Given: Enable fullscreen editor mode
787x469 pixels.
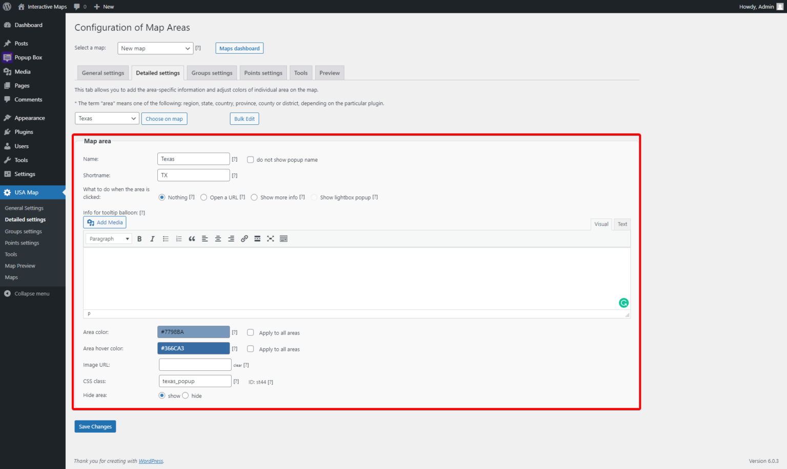Looking at the screenshot, I should click(x=271, y=239).
